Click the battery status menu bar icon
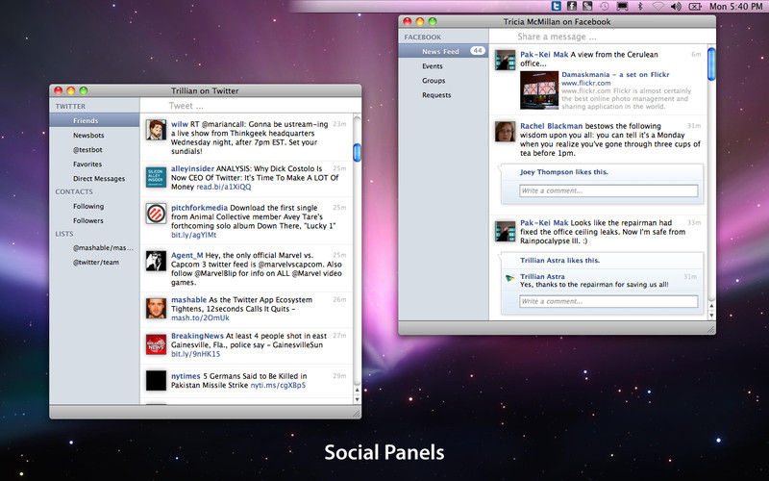769x481 pixels. point(694,7)
